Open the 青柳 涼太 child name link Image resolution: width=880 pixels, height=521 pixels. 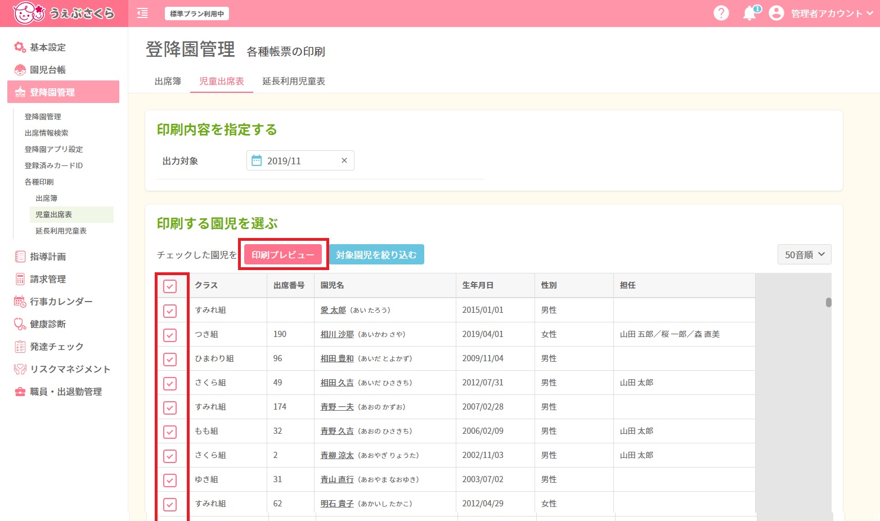click(x=337, y=455)
